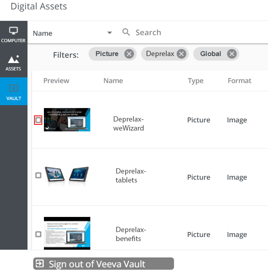This screenshot has width=268, height=273.
Task: Tick the Deprelax-benefits checkbox
Action: [38, 234]
